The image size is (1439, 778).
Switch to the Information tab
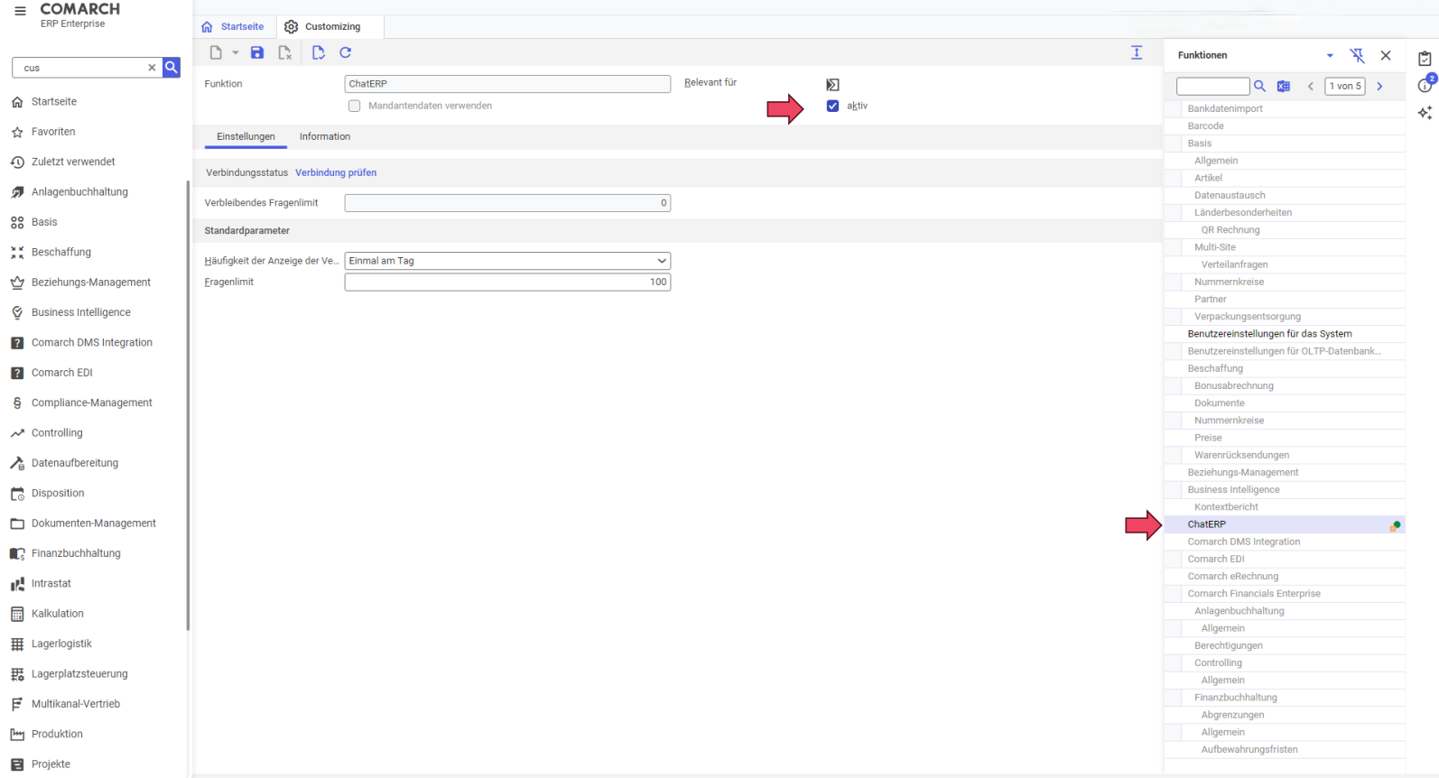pos(324,137)
